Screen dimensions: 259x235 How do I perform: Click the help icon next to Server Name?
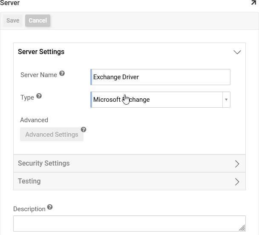(62, 74)
